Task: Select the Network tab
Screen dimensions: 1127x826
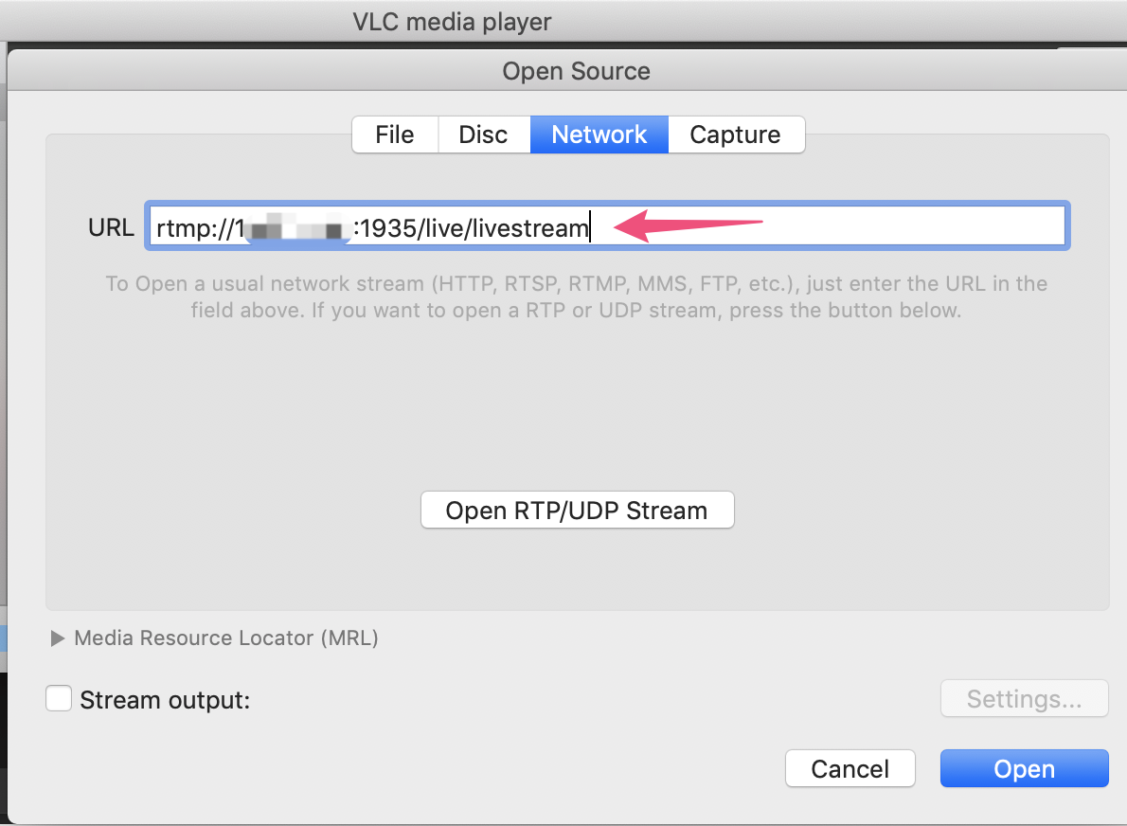Action: (x=599, y=135)
